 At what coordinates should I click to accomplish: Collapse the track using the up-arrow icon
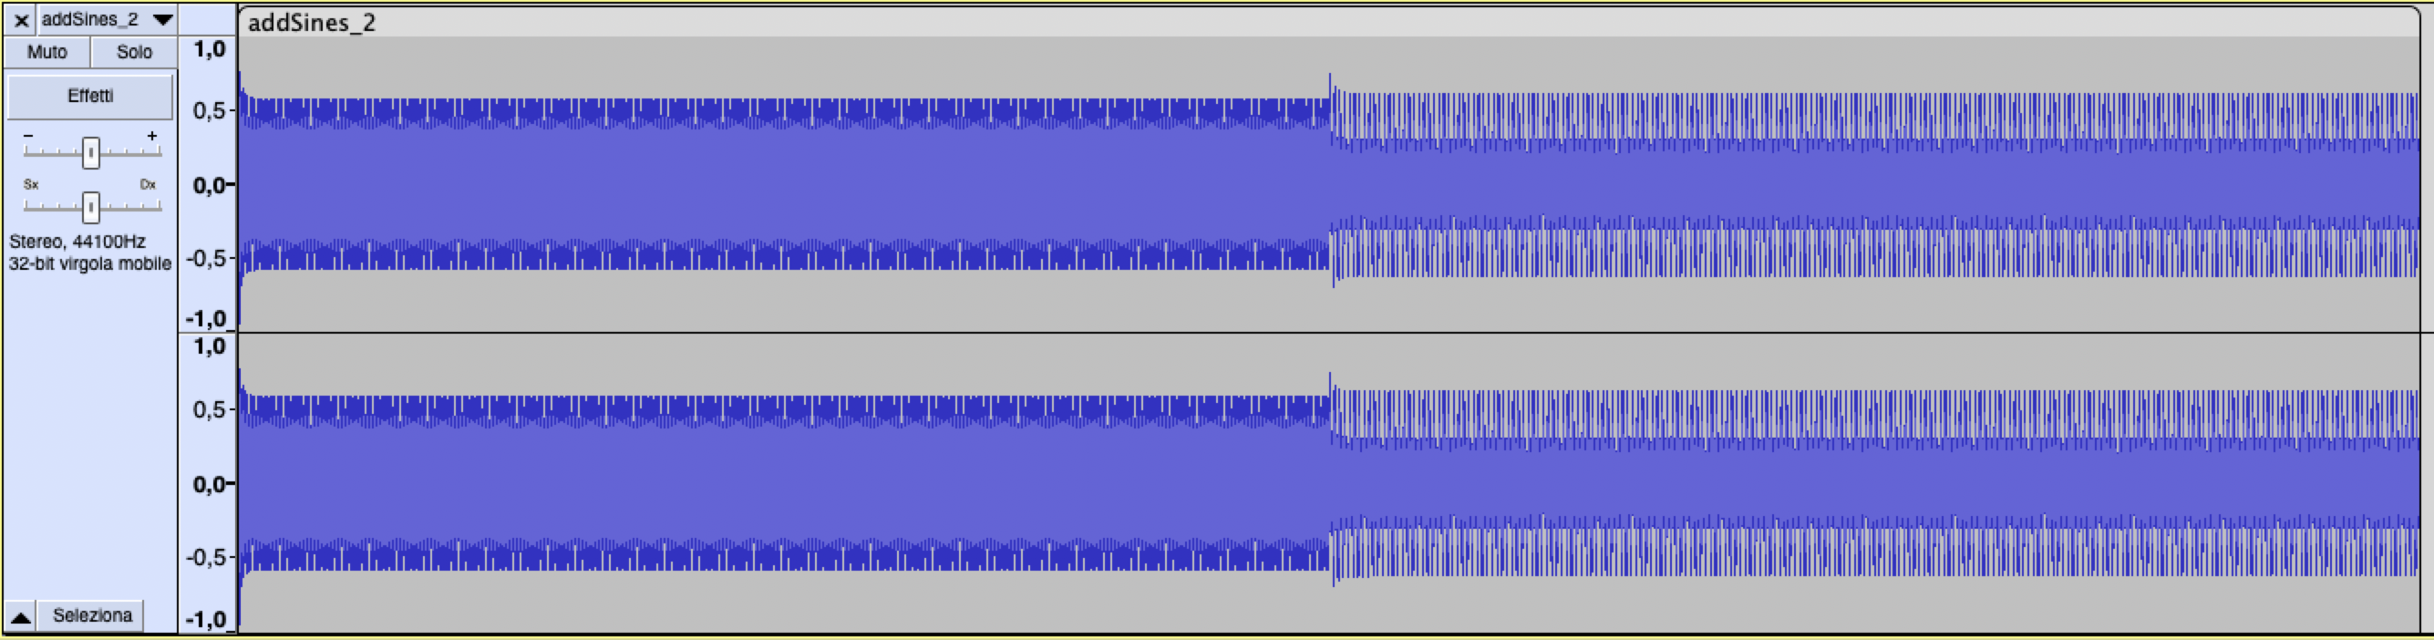[21, 616]
